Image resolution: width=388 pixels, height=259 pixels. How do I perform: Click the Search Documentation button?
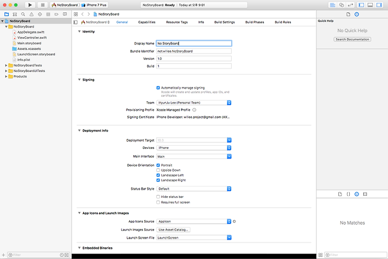352,39
